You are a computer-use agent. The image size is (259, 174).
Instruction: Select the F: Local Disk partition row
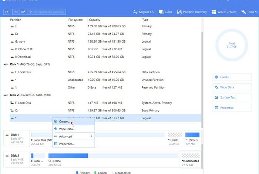(x=105, y=103)
